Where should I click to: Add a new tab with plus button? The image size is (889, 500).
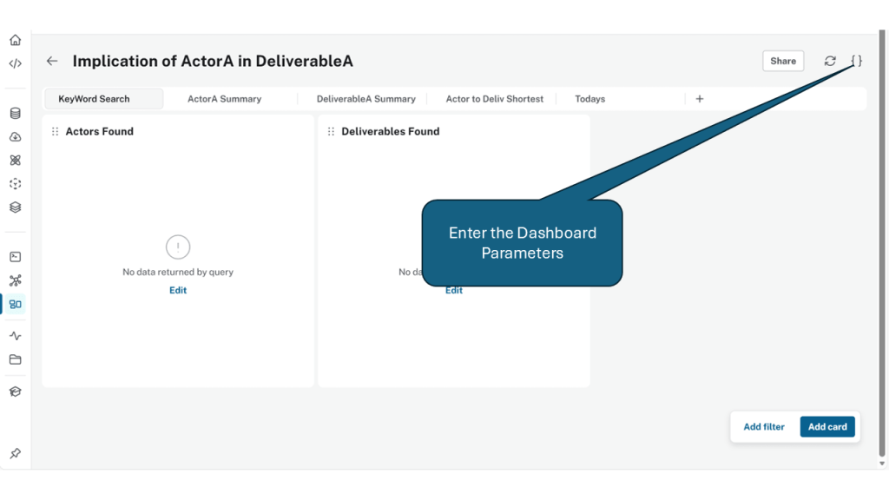[x=700, y=99]
